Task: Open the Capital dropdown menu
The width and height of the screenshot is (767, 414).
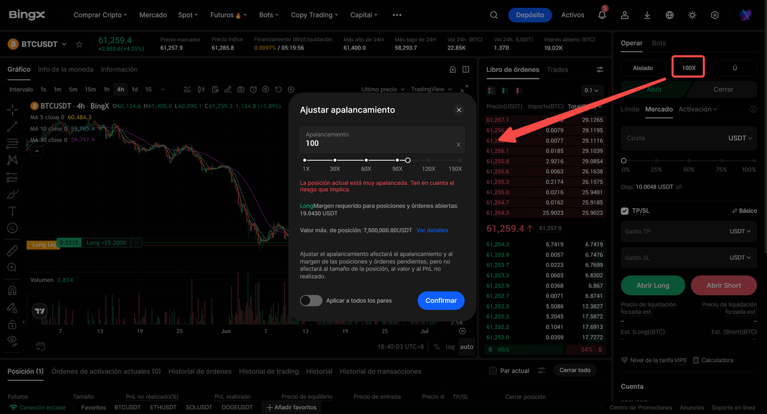Action: point(364,15)
